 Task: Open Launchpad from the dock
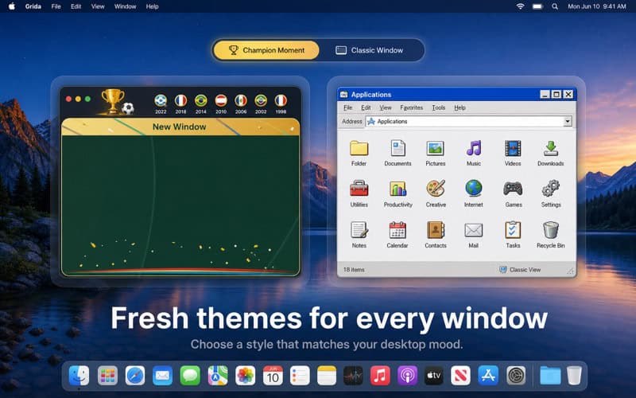[107, 375]
